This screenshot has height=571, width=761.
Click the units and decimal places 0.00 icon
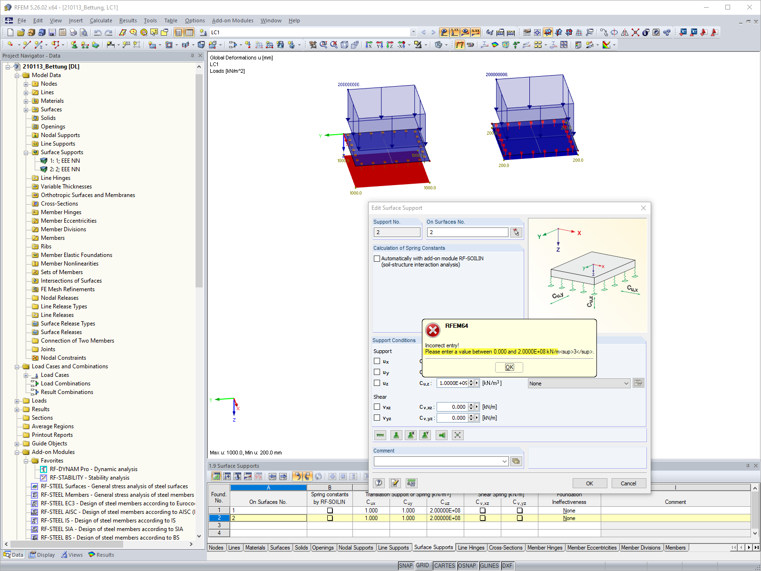coord(411,483)
